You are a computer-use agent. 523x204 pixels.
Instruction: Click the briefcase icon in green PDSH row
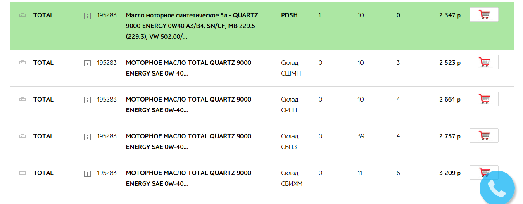(x=23, y=15)
